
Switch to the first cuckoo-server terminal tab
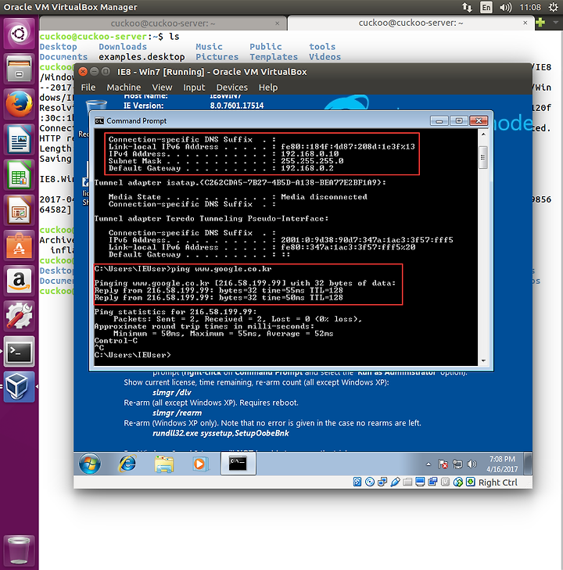click(163, 23)
